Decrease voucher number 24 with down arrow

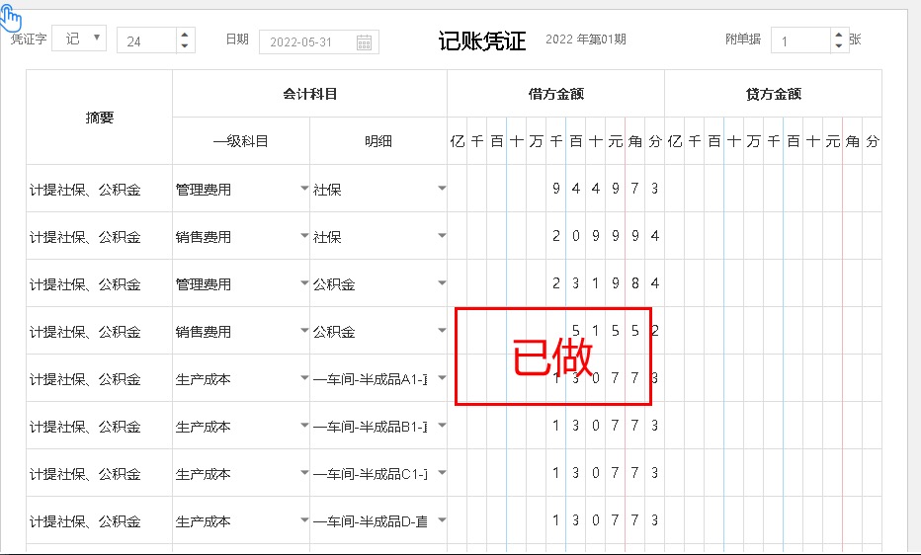[184, 46]
